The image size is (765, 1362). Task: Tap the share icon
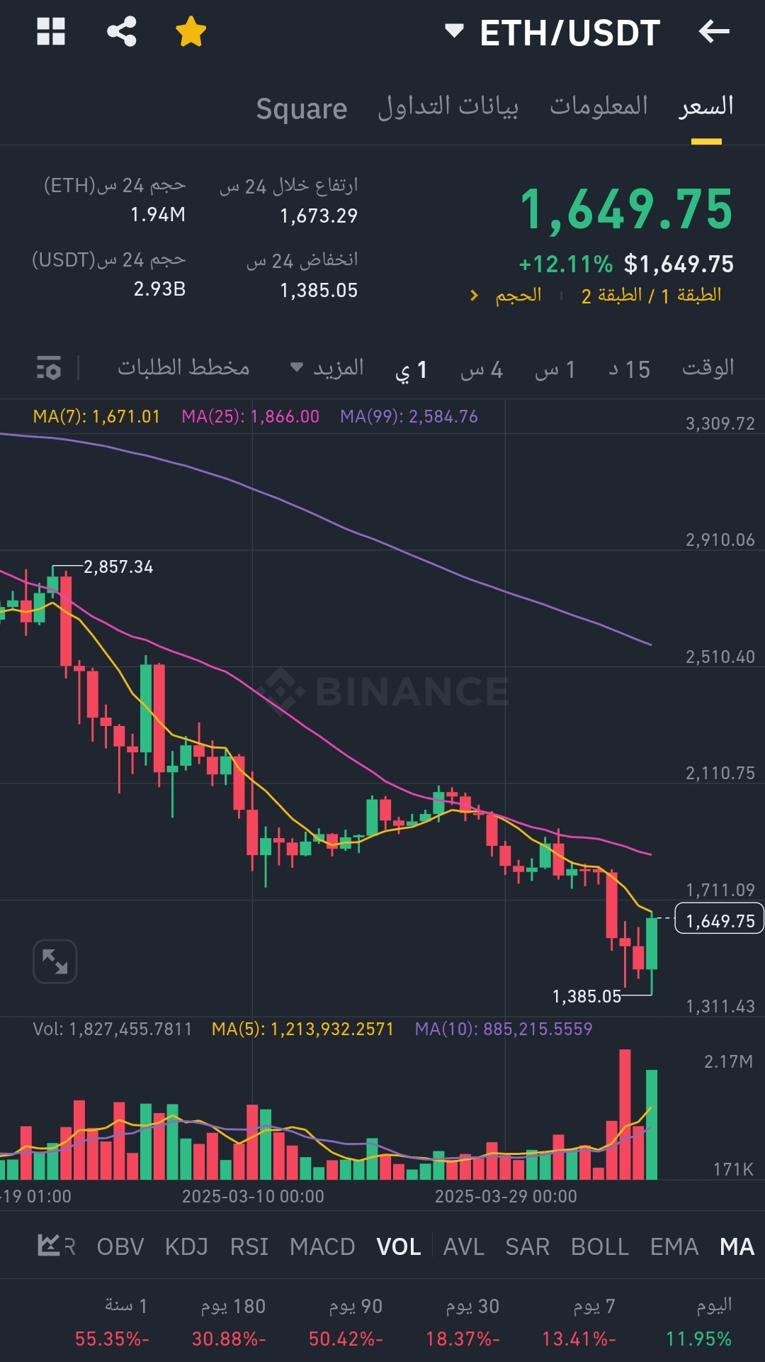(121, 32)
